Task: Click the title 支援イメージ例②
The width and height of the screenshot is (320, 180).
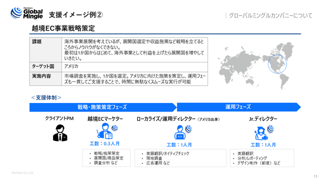Action: pyautogui.click(x=75, y=14)
